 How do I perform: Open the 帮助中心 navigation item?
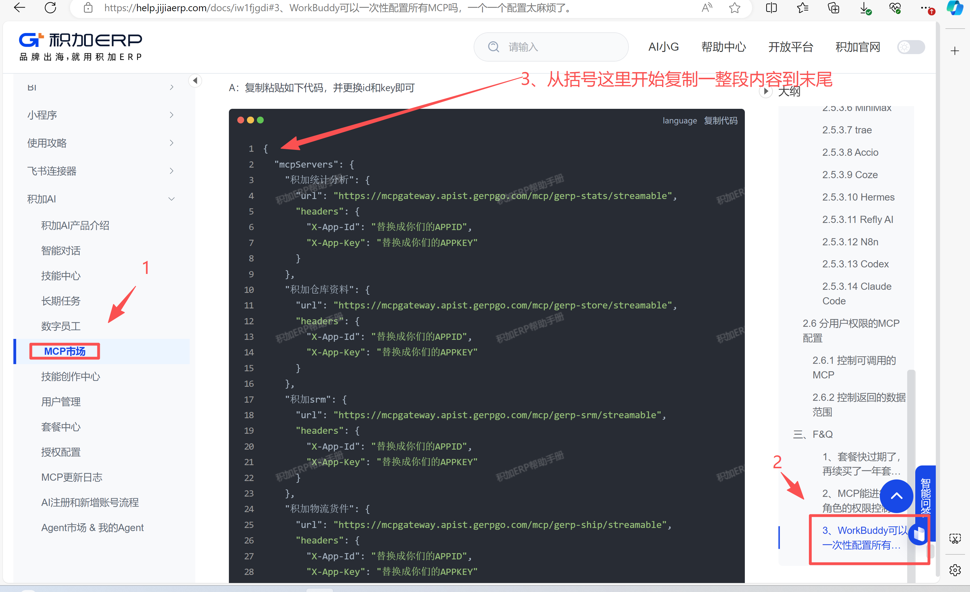[724, 47]
